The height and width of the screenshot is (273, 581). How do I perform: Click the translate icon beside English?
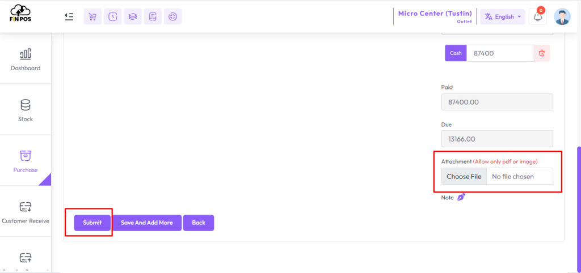(489, 16)
